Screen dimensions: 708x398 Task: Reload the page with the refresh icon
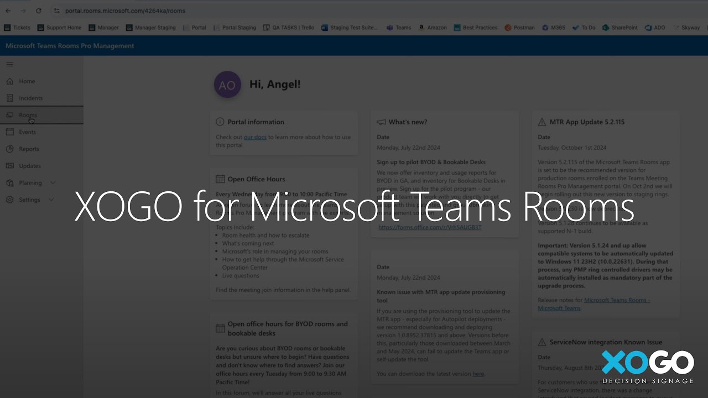pyautogui.click(x=38, y=11)
